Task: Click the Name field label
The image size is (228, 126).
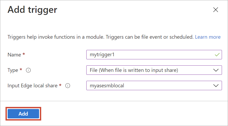Action: pyautogui.click(x=14, y=55)
